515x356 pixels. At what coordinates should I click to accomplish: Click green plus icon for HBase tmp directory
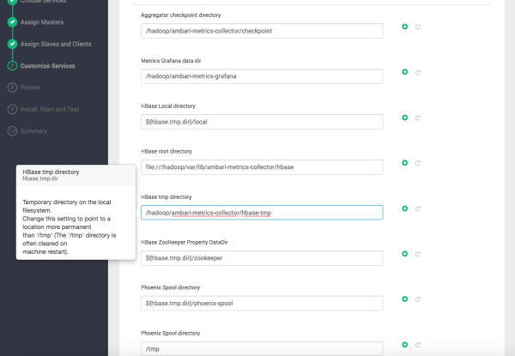404,208
